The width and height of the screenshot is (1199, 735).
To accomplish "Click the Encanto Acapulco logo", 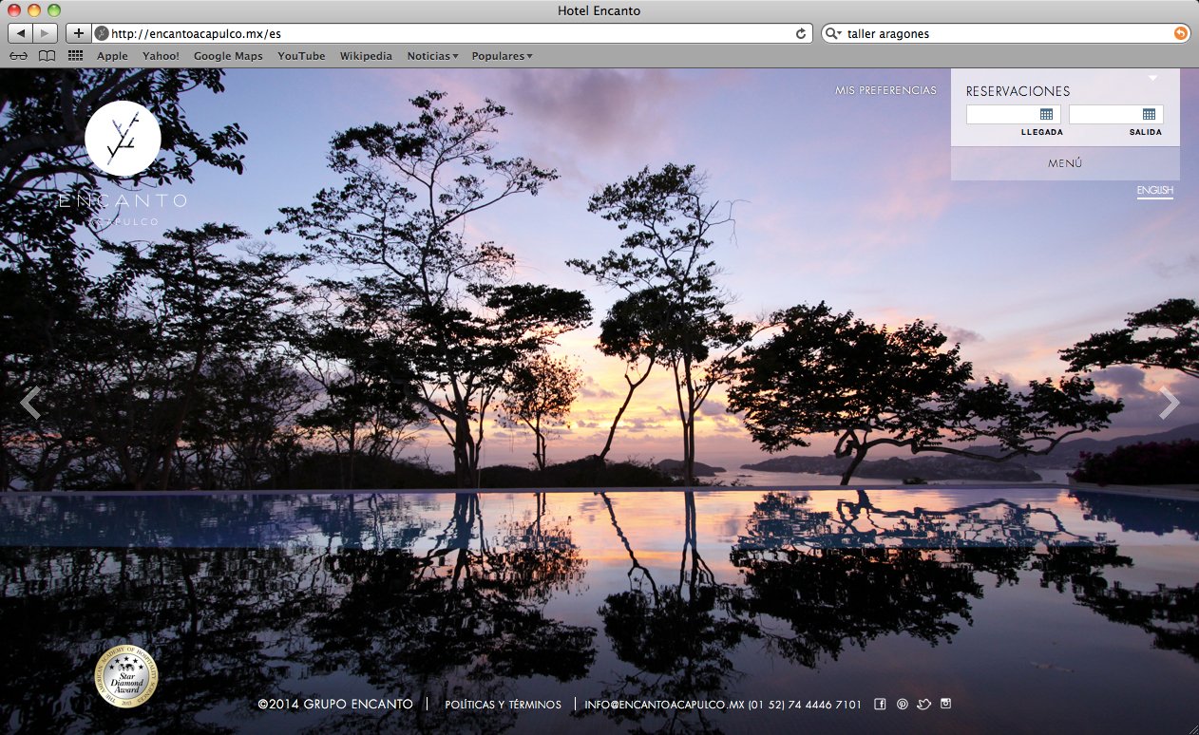I will [x=123, y=162].
